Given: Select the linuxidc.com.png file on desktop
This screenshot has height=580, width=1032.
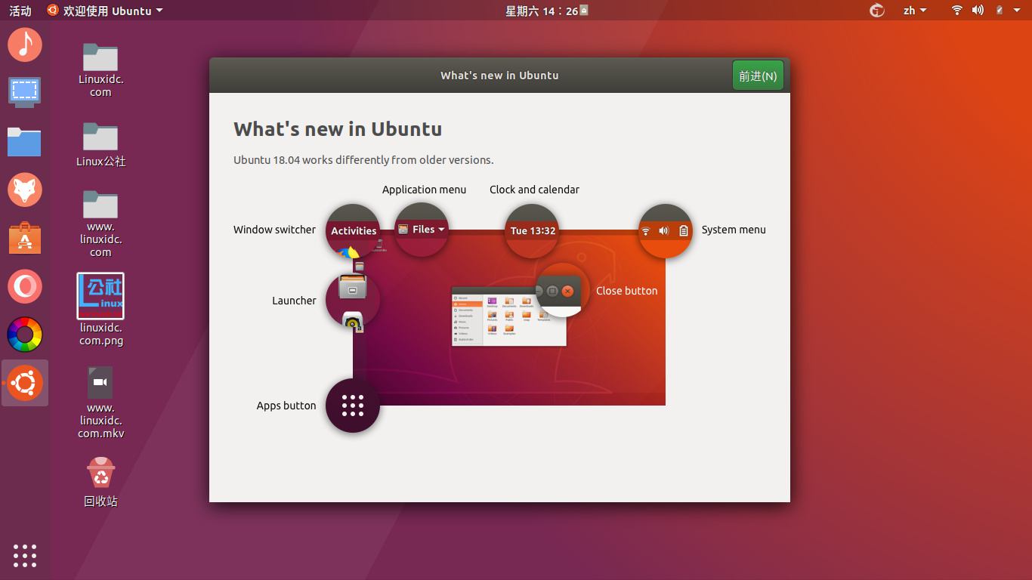Looking at the screenshot, I should (x=100, y=296).
